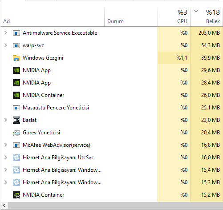
Task: Select the Windows Gezgini process name
Action: (43, 58)
